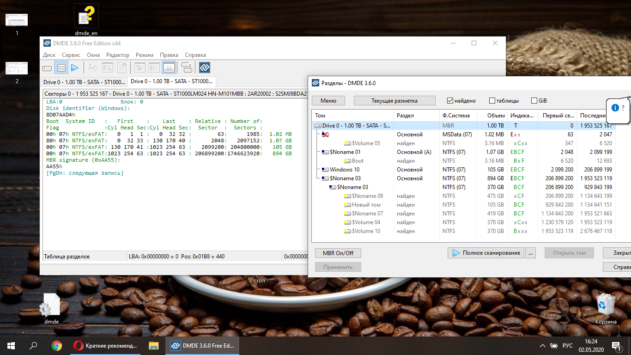The image size is (631, 355).
Task: Select the '$Volume 04' found volume row
Action: [464, 222]
